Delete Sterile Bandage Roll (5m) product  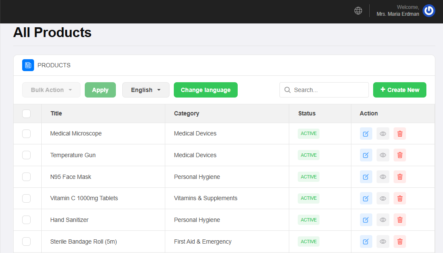pyautogui.click(x=400, y=241)
